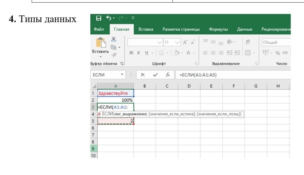Image resolution: width=304 pixels, height=175 pixels.
Task: Click the Percent Style % icon
Action: point(278,53)
